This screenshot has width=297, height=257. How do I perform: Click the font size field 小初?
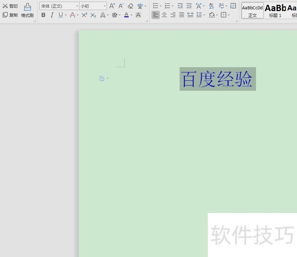[93, 6]
